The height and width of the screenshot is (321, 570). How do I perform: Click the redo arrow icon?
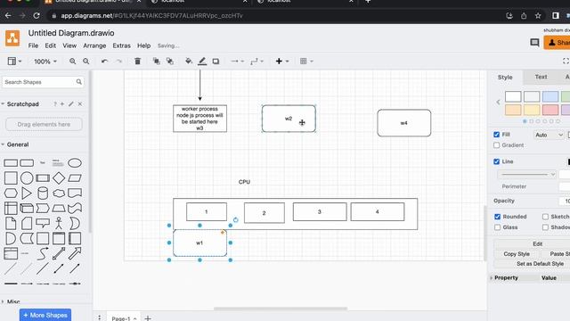pyautogui.click(x=118, y=62)
